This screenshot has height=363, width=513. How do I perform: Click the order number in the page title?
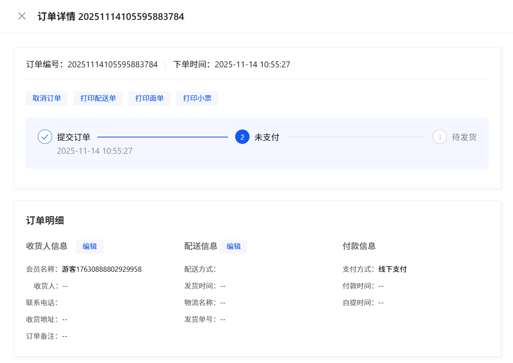[131, 17]
